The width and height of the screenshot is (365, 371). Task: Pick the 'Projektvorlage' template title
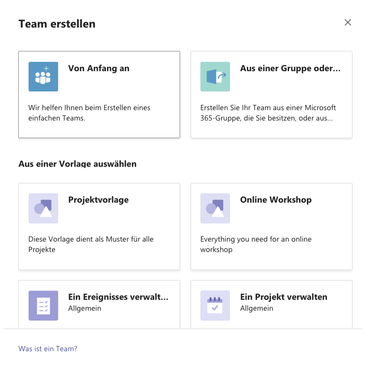point(98,200)
